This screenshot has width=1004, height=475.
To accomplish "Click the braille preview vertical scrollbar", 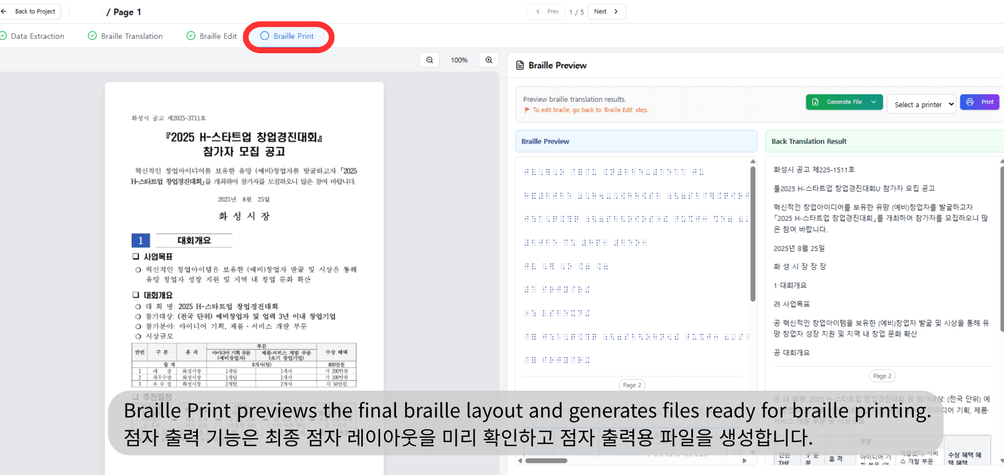I will point(753,232).
